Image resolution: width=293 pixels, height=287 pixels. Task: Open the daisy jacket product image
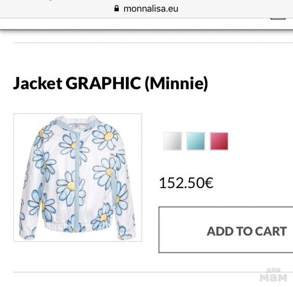(78, 177)
